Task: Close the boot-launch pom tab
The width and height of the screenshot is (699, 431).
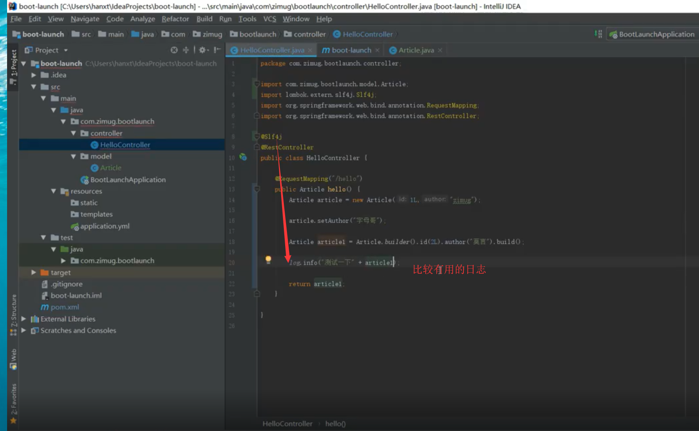Action: [x=377, y=50]
